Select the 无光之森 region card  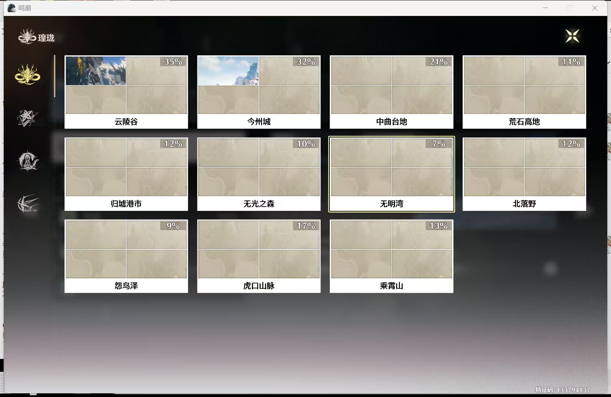click(x=259, y=174)
